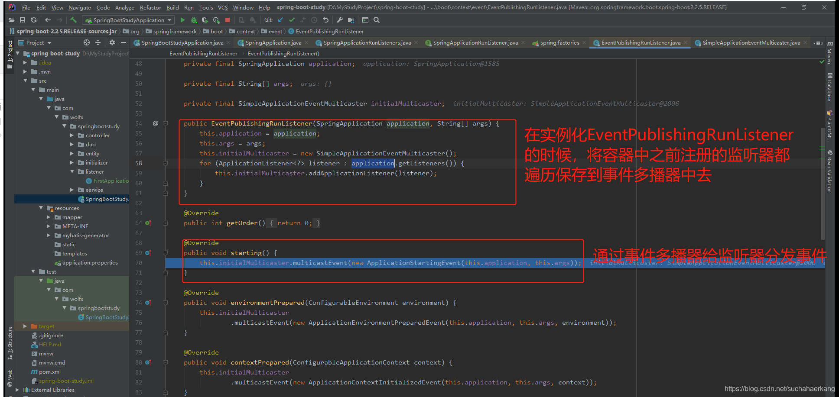Open the blog.csdn.net link
The height and width of the screenshot is (397, 839).
pyautogui.click(x=779, y=389)
